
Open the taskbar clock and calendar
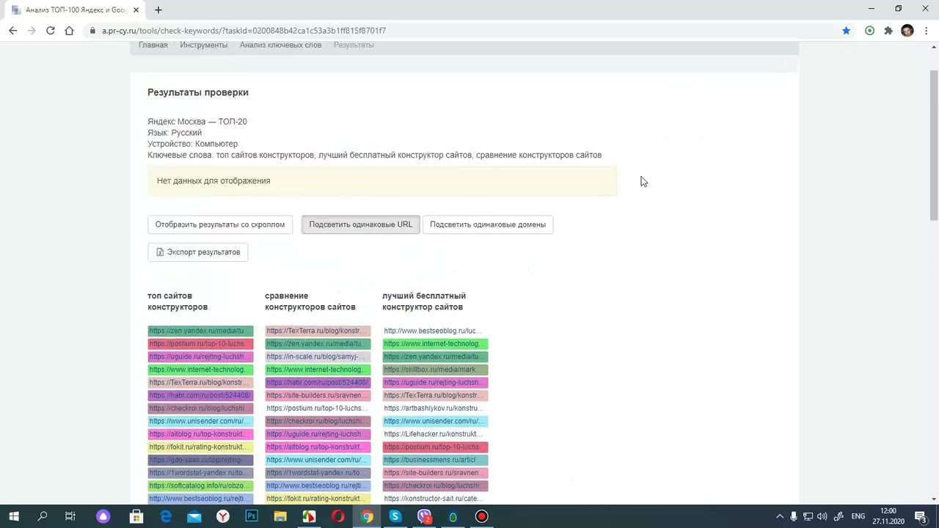tap(888, 516)
